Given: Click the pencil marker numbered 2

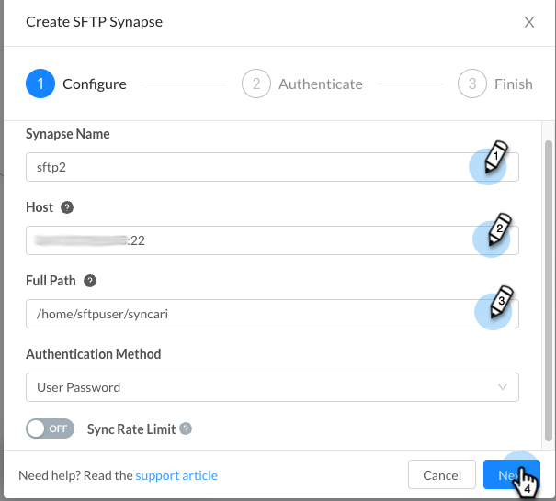Looking at the screenshot, I should click(500, 229).
